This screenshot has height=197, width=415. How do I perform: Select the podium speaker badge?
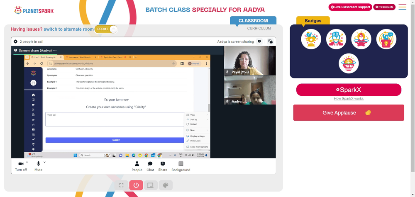[x=386, y=39]
